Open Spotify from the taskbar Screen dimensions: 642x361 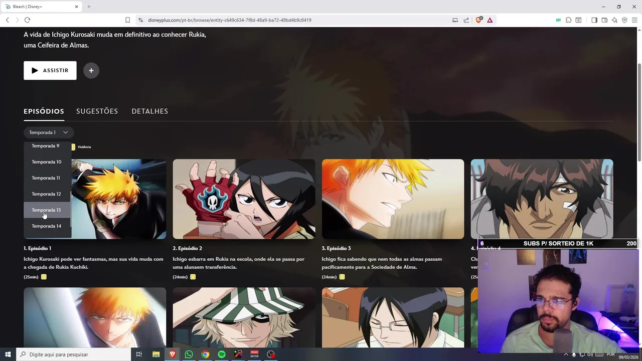coord(222,354)
